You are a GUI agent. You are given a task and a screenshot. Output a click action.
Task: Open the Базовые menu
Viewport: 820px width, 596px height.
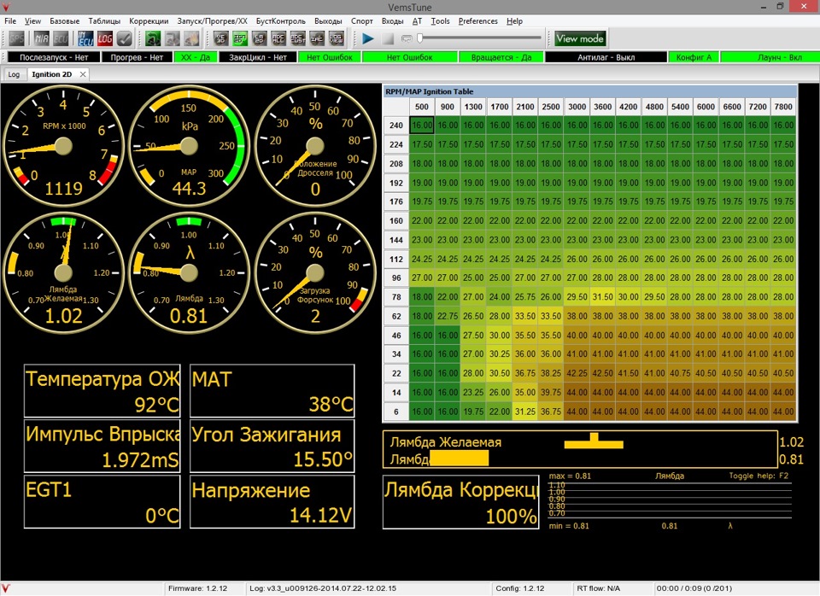(65, 20)
